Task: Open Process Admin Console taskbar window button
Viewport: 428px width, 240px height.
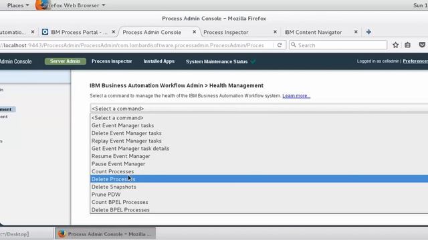Action: click(x=106, y=234)
